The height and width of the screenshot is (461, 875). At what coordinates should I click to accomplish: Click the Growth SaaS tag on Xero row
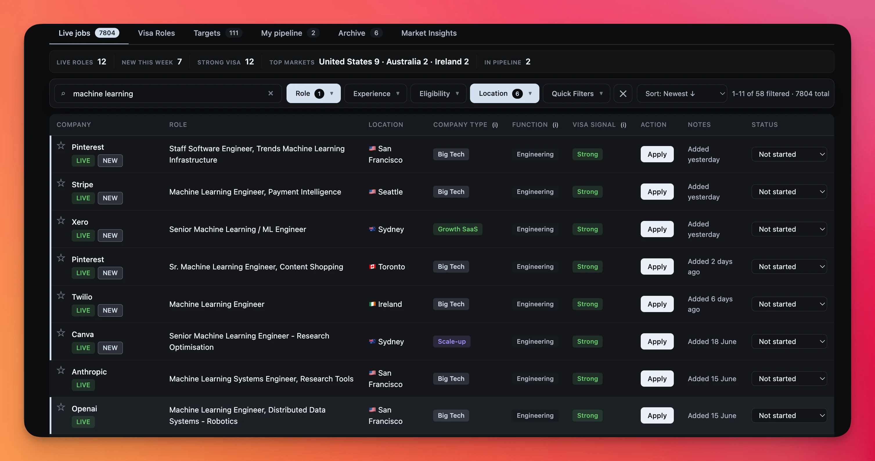458,229
